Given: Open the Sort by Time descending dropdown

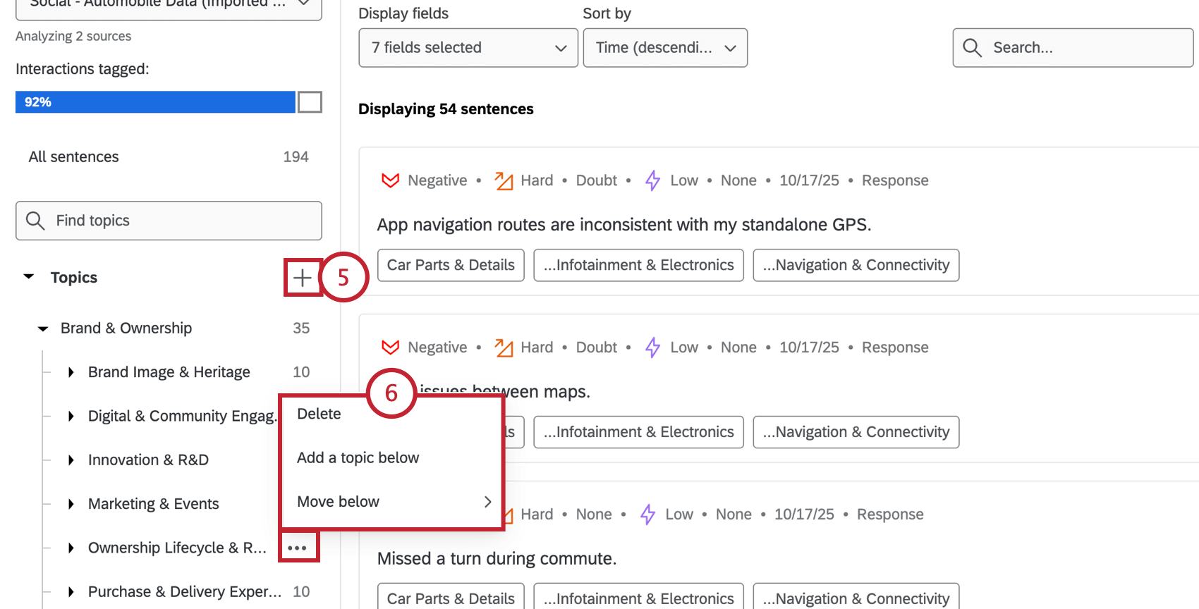Looking at the screenshot, I should [664, 47].
